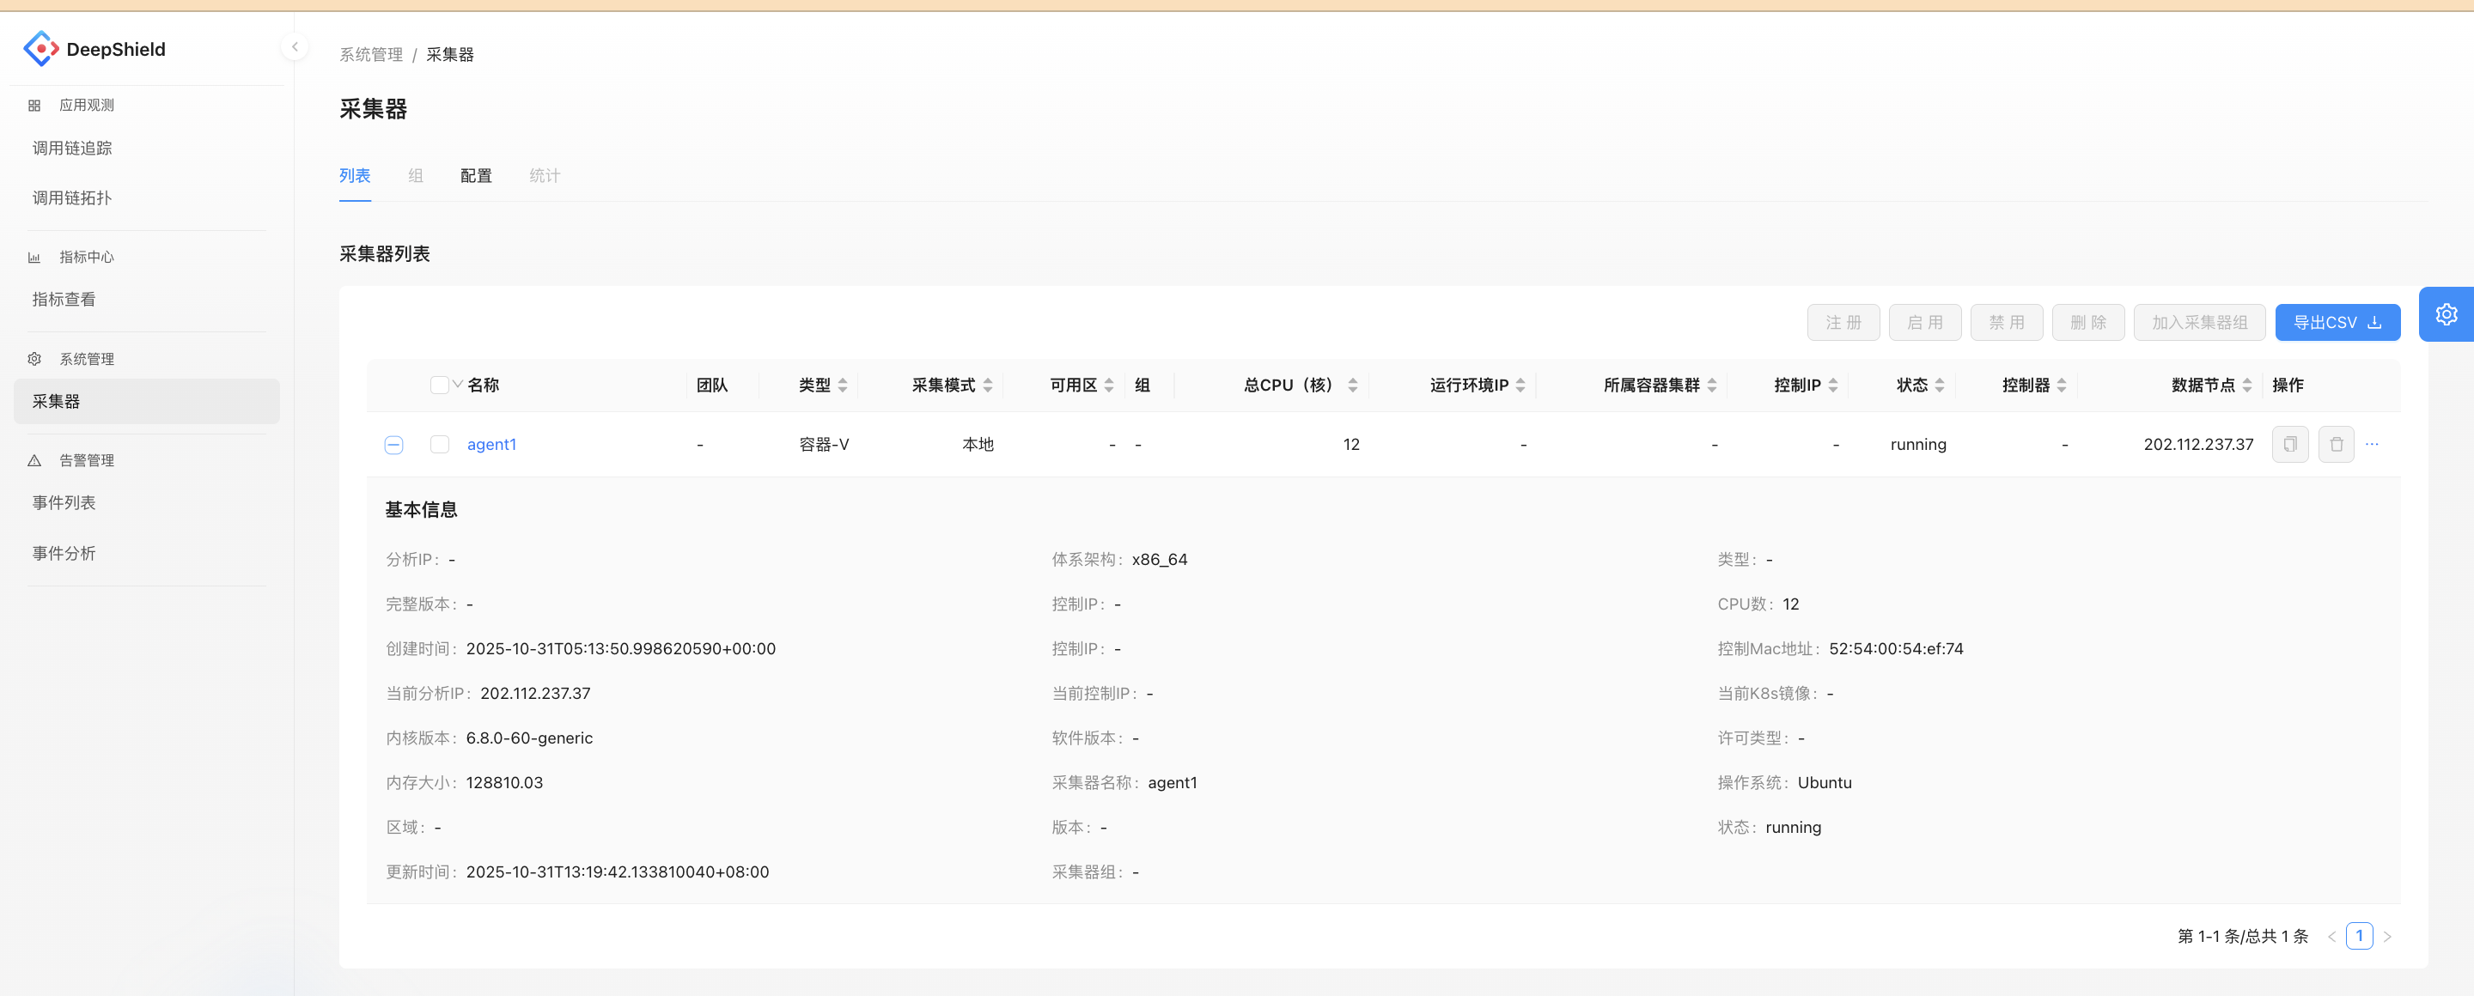2474x996 pixels.
Task: Open the agent1 collector link
Action: click(491, 444)
